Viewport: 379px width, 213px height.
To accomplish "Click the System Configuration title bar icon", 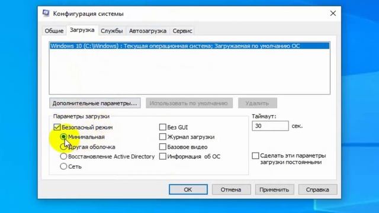I will (46, 13).
